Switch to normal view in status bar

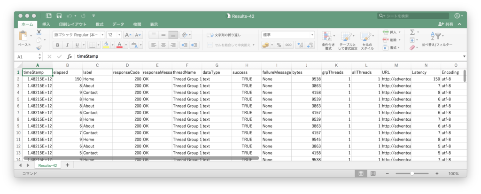coord(361,173)
